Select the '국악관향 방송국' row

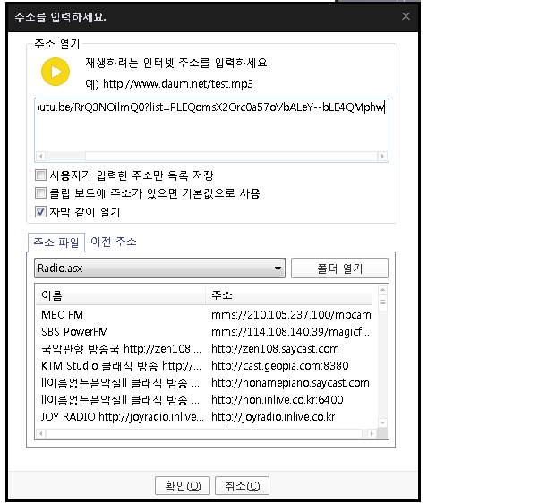[x=207, y=349]
